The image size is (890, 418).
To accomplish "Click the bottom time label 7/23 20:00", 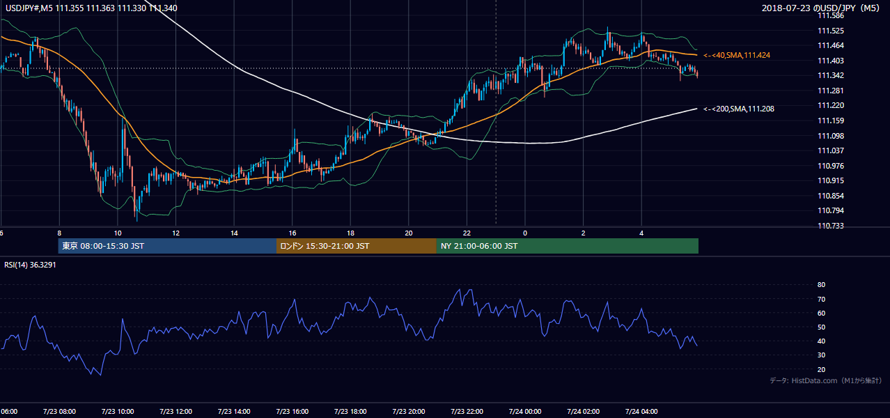I will click(x=409, y=412).
